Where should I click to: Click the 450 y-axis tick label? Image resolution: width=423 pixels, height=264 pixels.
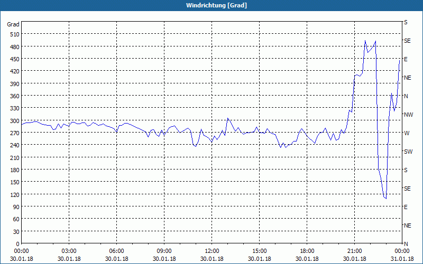pyautogui.click(x=15, y=59)
